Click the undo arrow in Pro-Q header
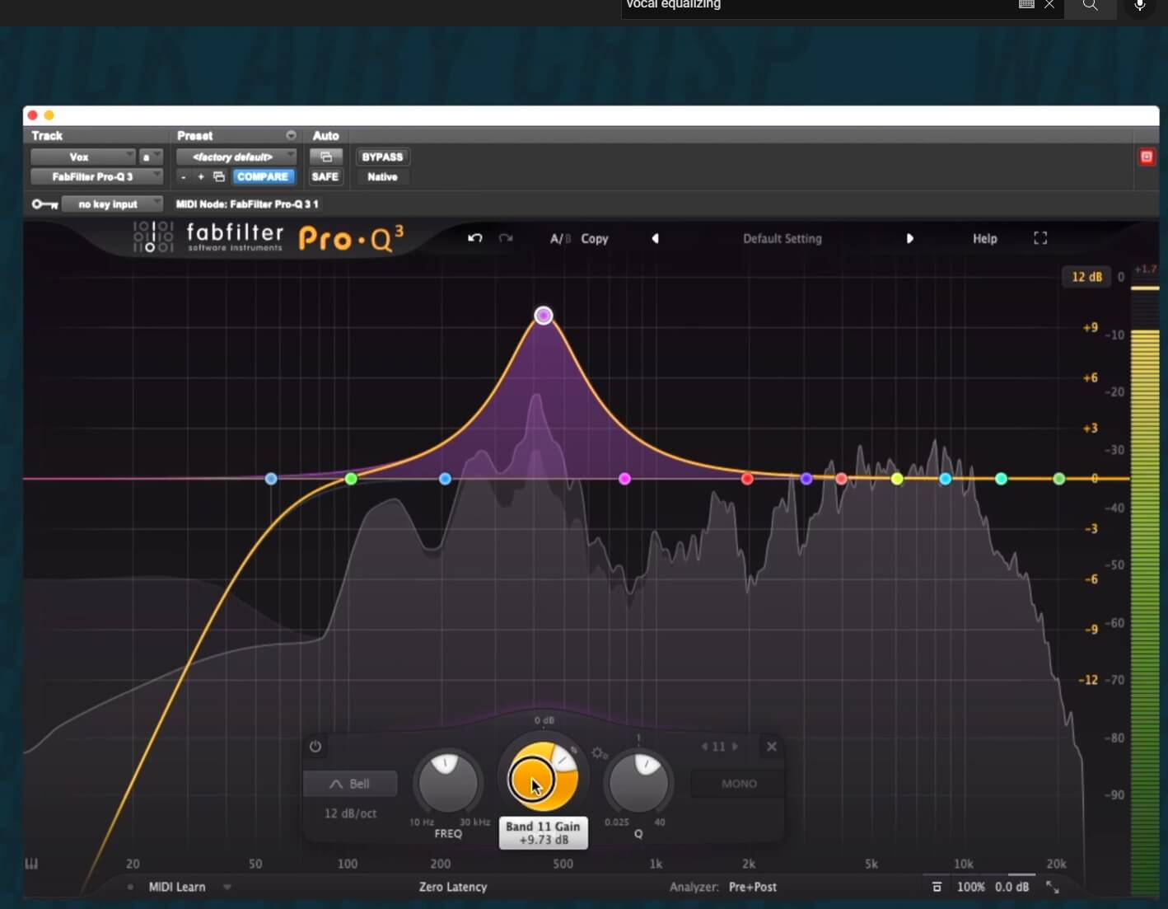Viewport: 1168px width, 909px height. coord(474,238)
